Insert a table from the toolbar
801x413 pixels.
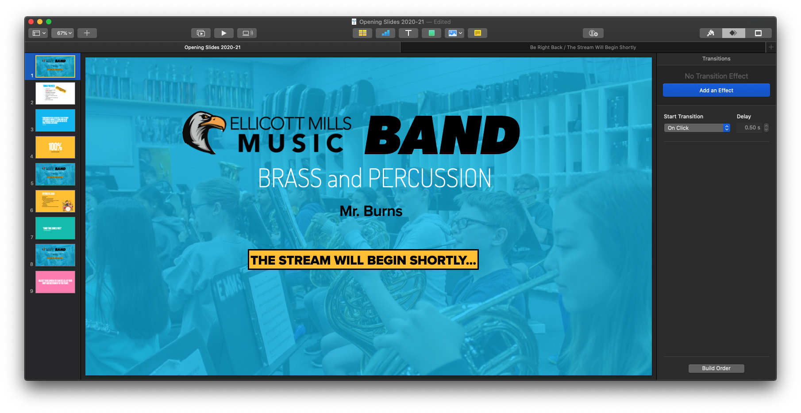(362, 33)
